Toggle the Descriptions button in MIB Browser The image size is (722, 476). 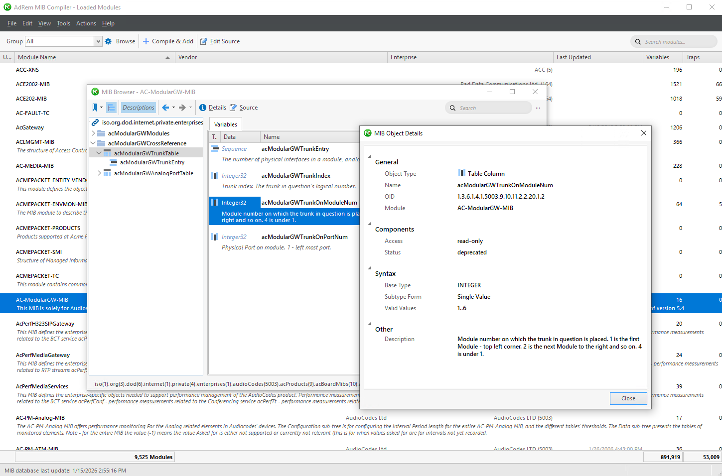139,108
